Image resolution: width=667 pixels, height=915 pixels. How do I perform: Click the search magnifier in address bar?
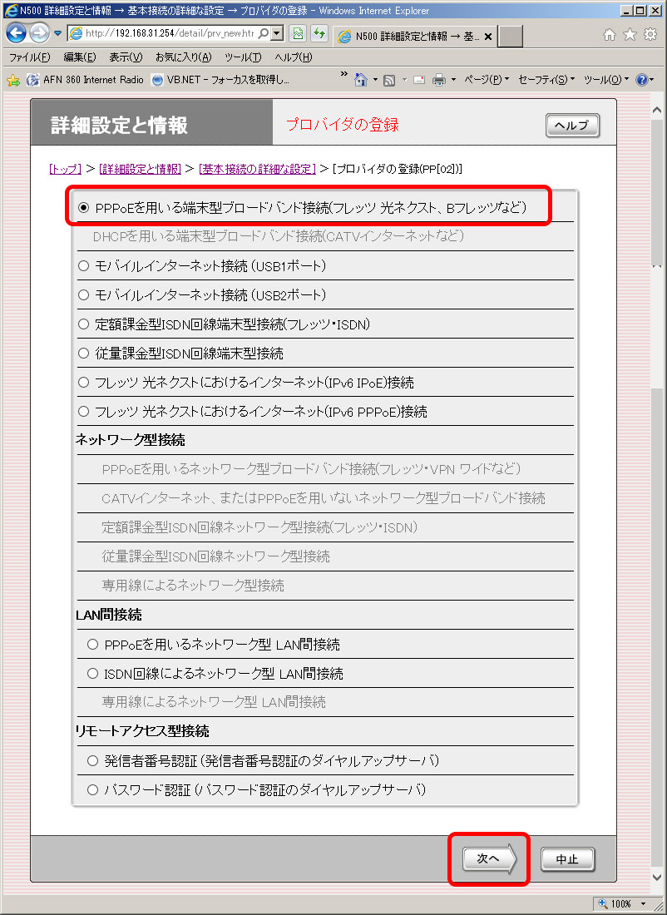[263, 33]
